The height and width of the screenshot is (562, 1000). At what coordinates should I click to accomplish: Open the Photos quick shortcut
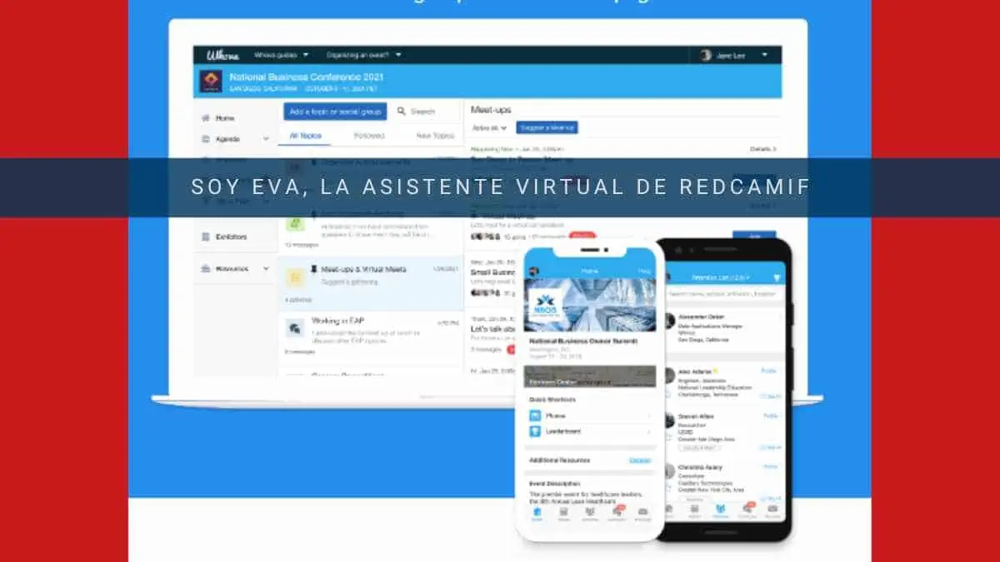point(589,415)
